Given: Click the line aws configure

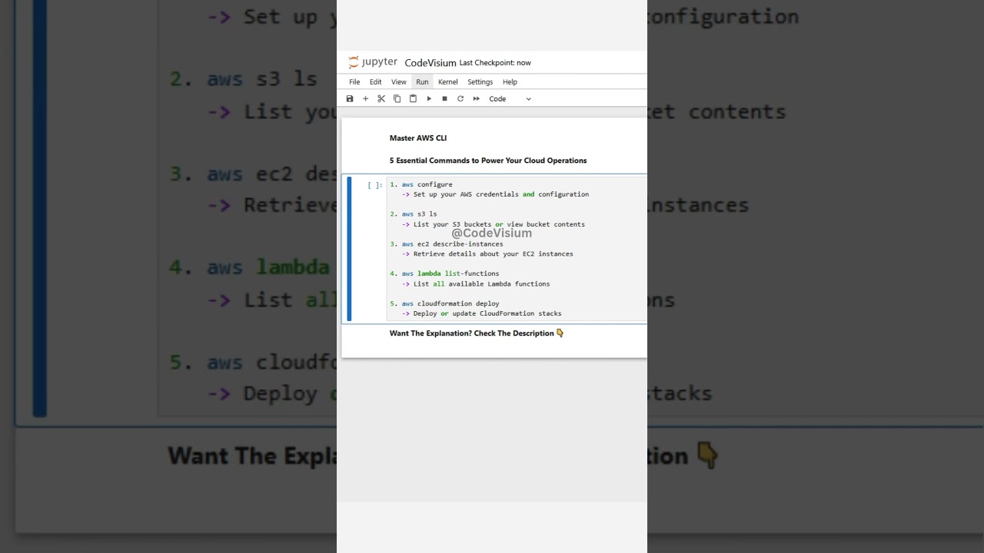Looking at the screenshot, I should [x=421, y=184].
